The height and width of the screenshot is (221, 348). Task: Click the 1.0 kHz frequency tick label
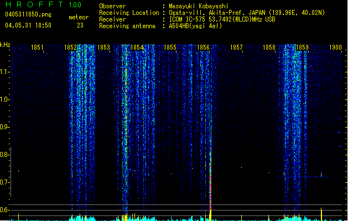tap(4, 99)
